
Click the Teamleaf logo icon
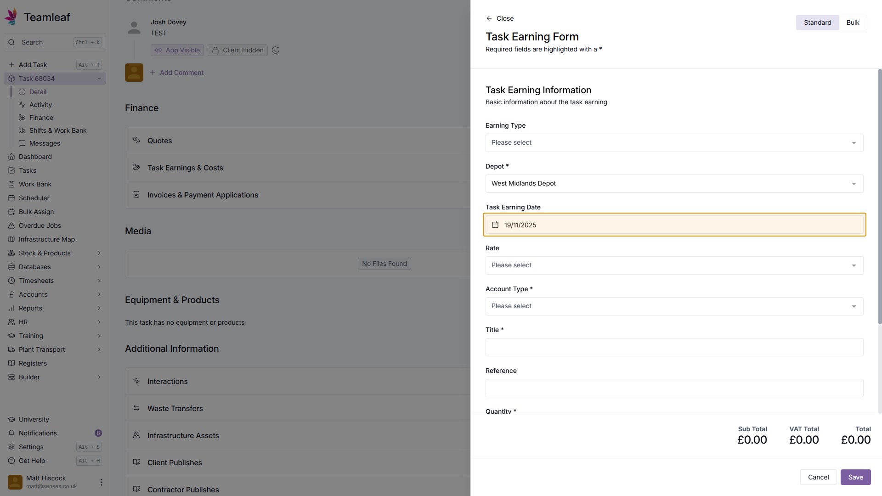pyautogui.click(x=11, y=17)
